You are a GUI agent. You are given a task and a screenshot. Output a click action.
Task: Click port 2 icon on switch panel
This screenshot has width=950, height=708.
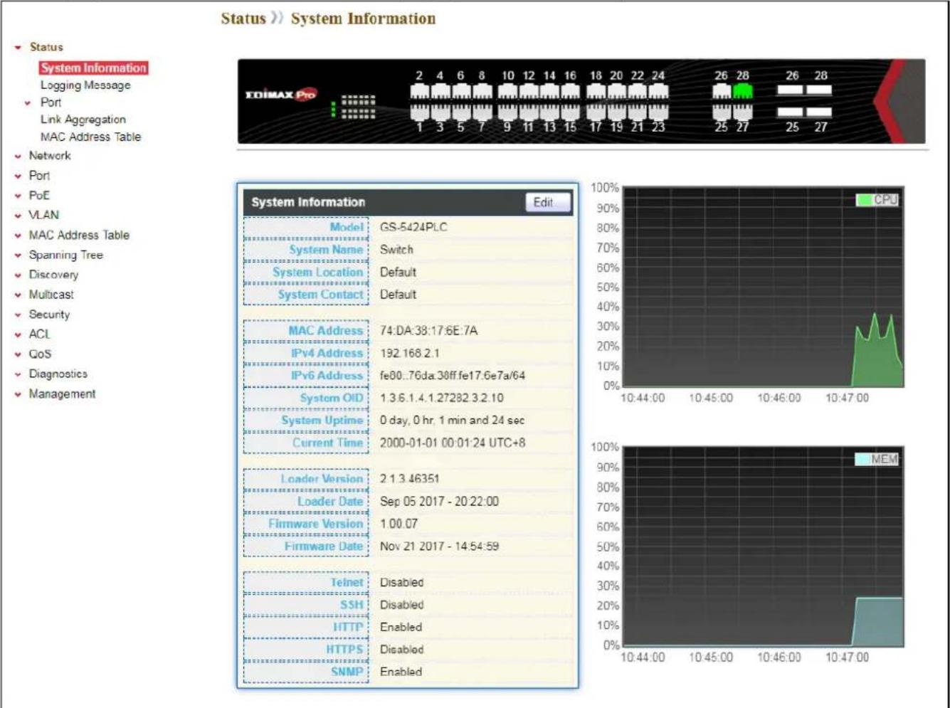419,91
